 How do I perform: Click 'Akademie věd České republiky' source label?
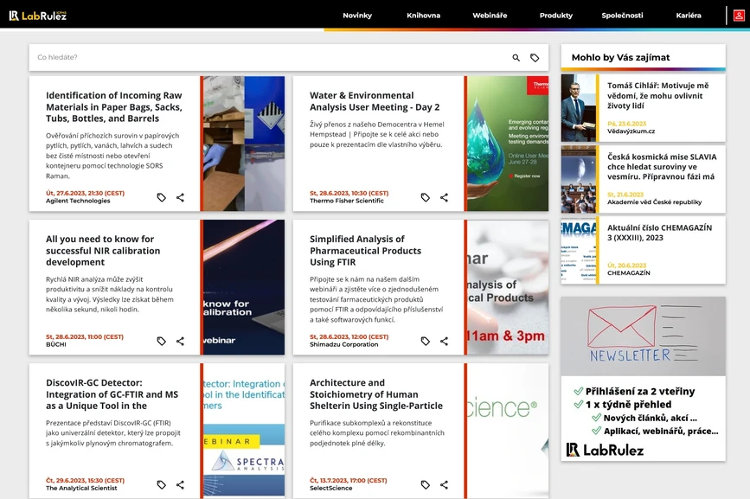(654, 202)
